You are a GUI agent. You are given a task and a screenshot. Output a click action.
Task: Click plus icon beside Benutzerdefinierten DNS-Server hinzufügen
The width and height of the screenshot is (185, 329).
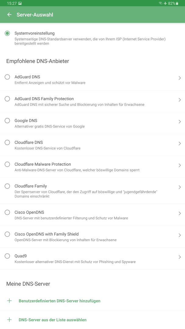(x=9, y=301)
